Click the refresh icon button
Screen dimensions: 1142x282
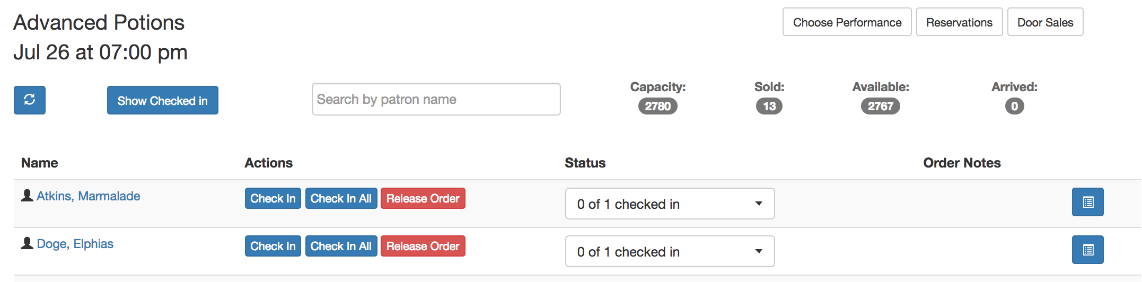click(x=30, y=100)
